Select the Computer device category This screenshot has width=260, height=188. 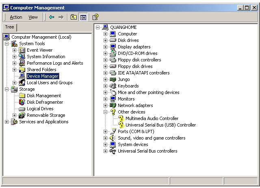127,34
